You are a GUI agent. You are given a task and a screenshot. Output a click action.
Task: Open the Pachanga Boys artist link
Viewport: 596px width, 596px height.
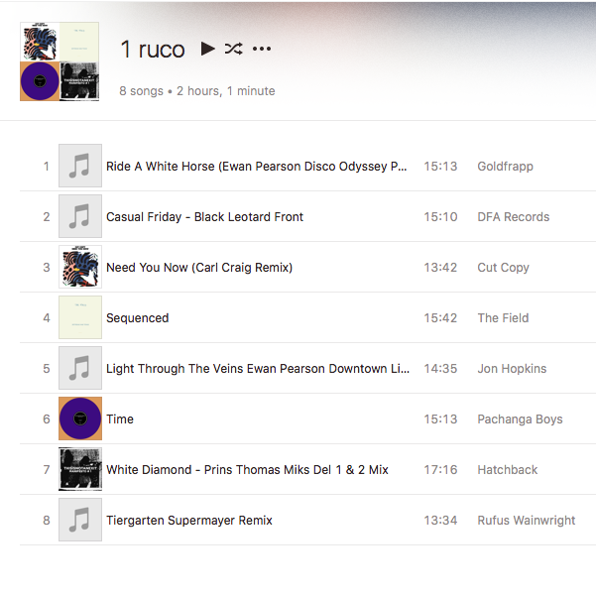pyautogui.click(x=520, y=419)
